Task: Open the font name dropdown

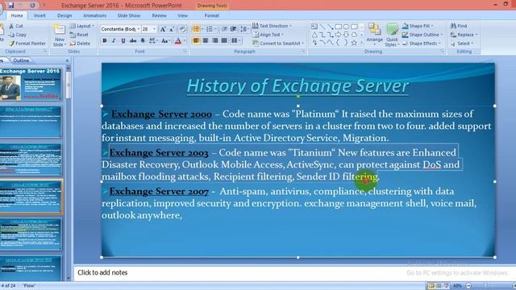Action: [139, 29]
